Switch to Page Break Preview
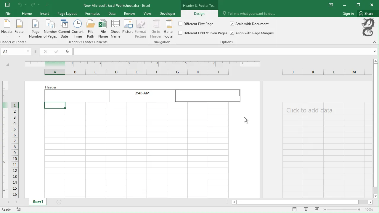The height and width of the screenshot is (213, 379). [317, 209]
